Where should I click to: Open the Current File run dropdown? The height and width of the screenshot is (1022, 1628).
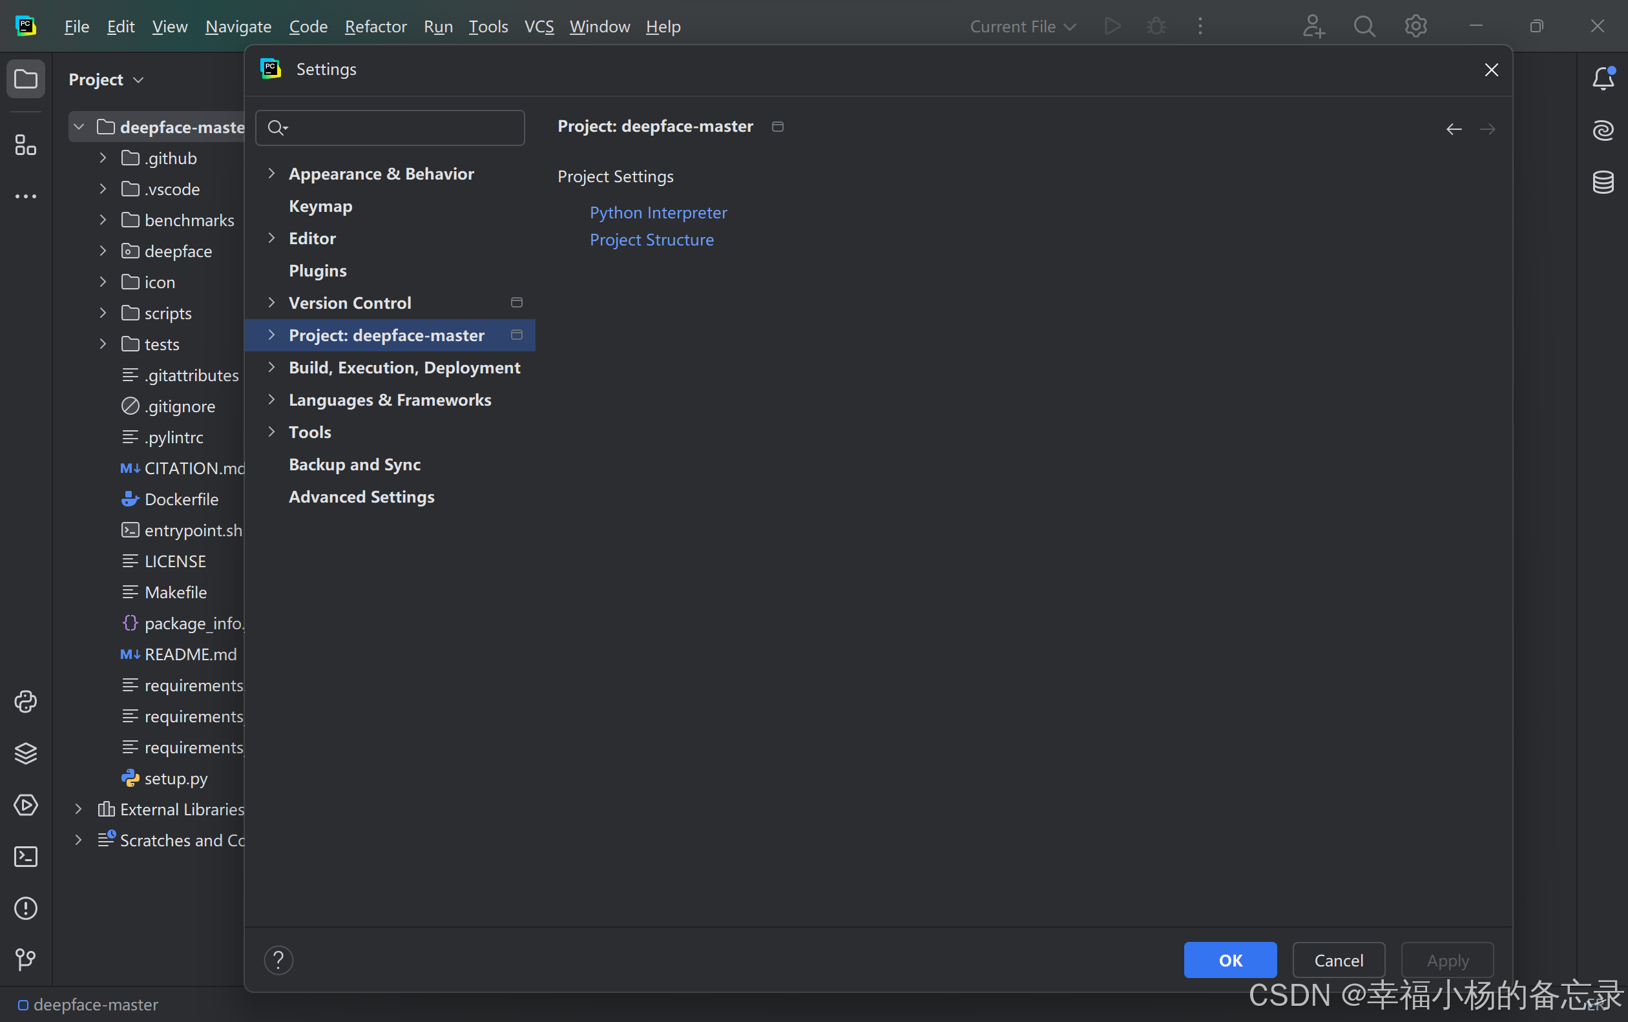coord(1023,26)
